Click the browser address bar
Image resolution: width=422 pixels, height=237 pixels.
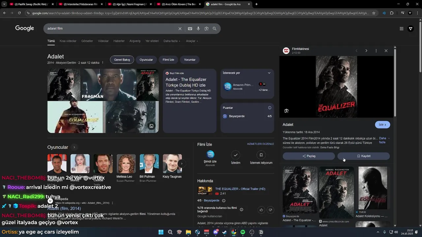[200, 13]
